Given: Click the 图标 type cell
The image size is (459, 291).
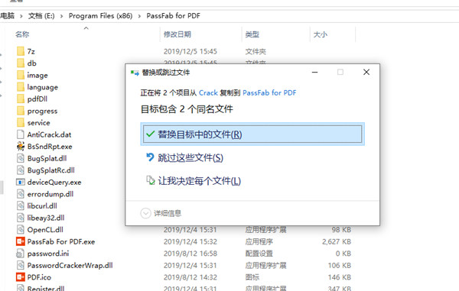Looking at the screenshot, I should (252, 277).
